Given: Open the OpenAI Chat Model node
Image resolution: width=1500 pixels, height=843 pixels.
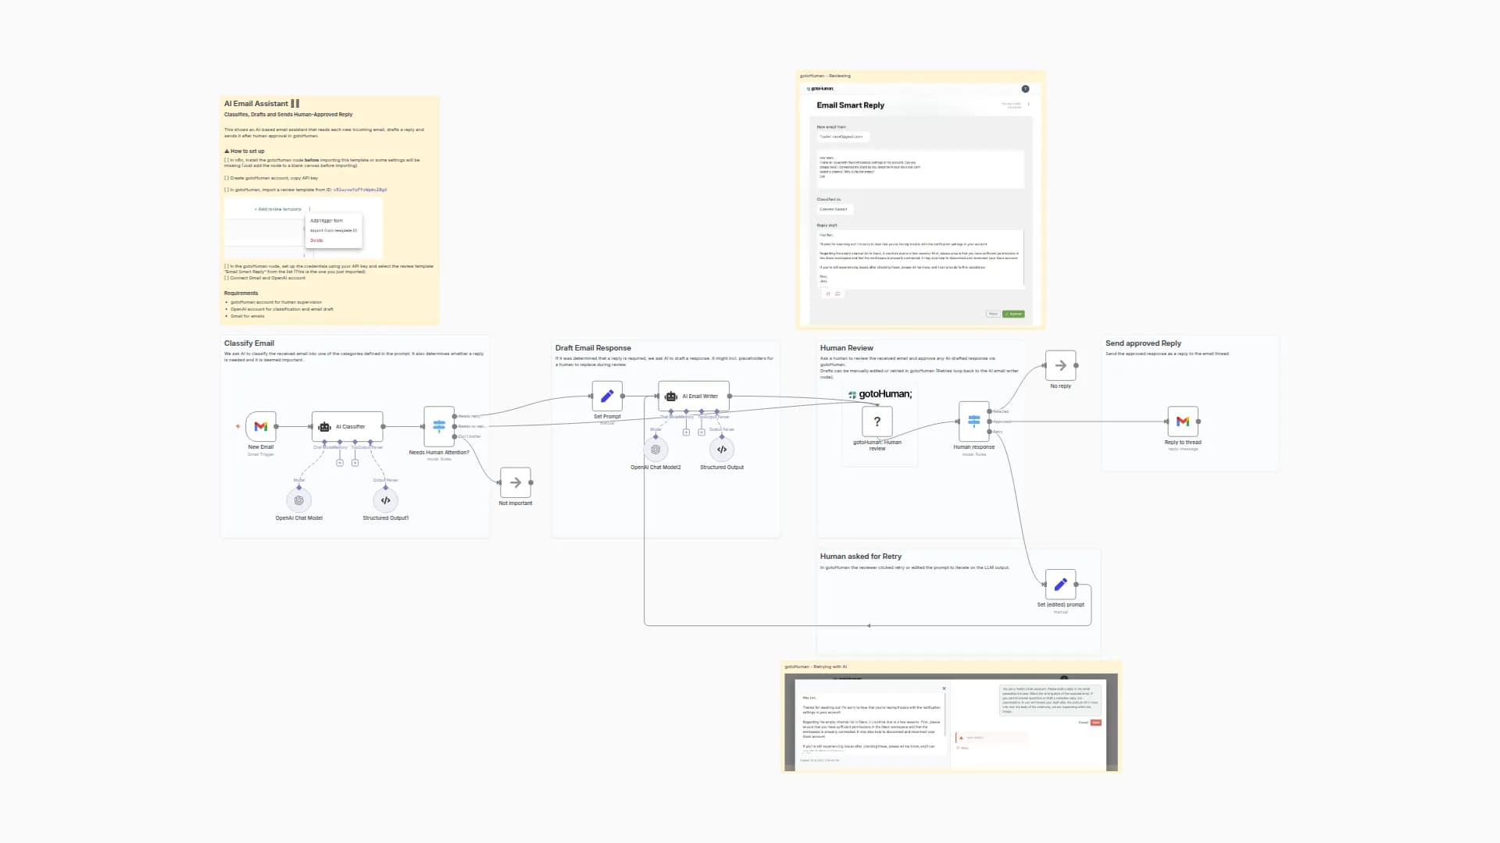Looking at the screenshot, I should click(x=299, y=500).
